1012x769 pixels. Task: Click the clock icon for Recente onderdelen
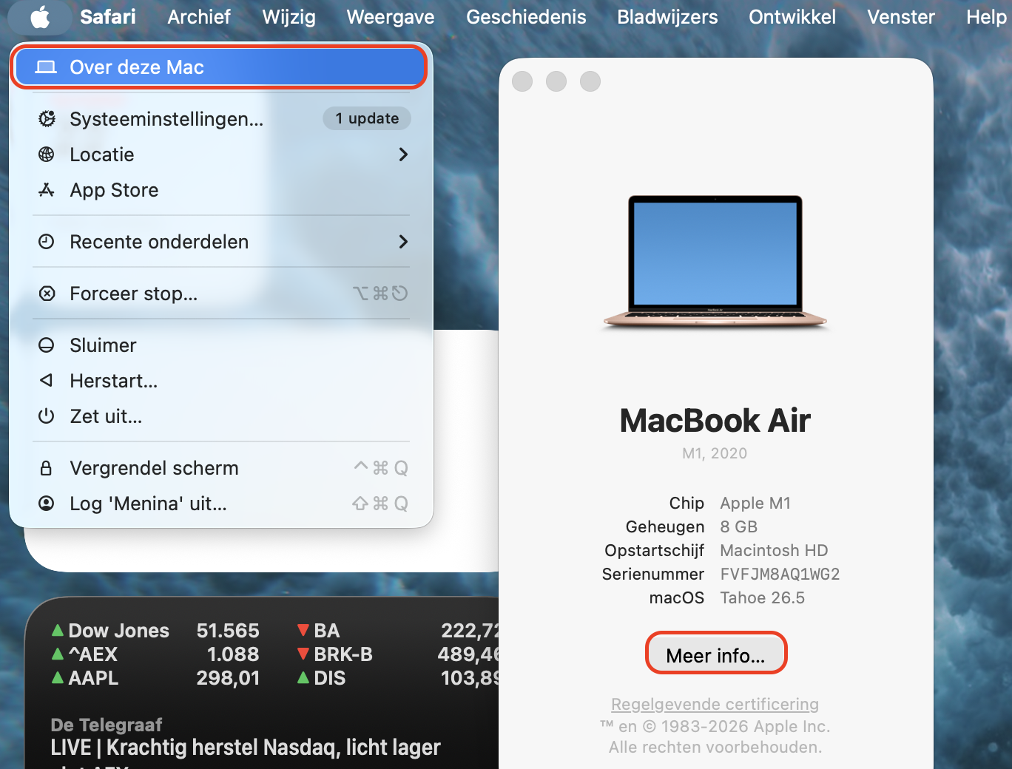47,242
